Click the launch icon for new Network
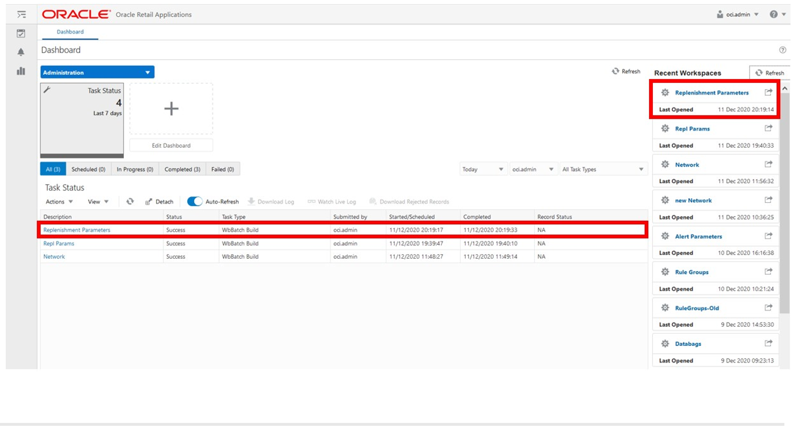This screenshot has width=798, height=431. click(768, 200)
